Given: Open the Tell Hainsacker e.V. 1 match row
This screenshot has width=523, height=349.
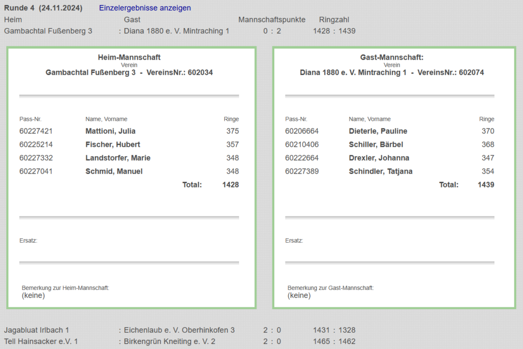Looking at the screenshot, I should click(x=41, y=341).
